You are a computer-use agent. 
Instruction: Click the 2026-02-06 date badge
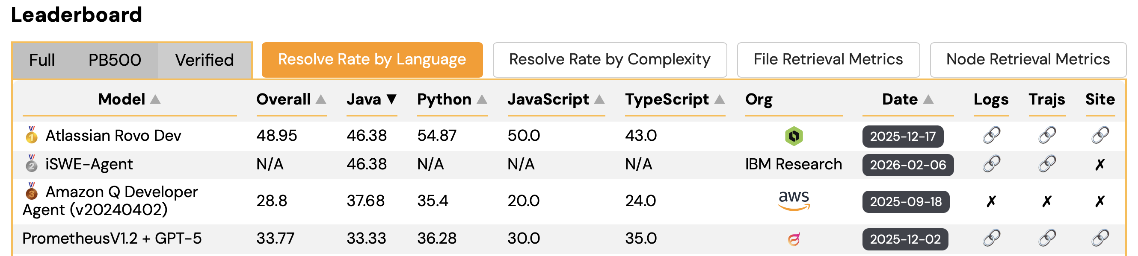(907, 165)
